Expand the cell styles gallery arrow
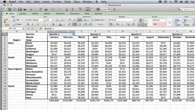The height and width of the screenshot is (110, 195). (170, 22)
